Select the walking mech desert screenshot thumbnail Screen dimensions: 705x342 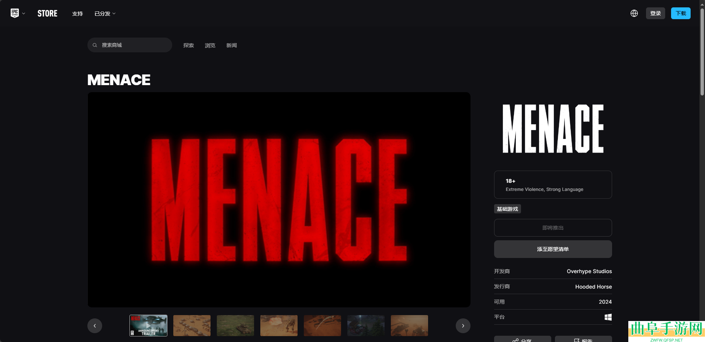(x=279, y=325)
